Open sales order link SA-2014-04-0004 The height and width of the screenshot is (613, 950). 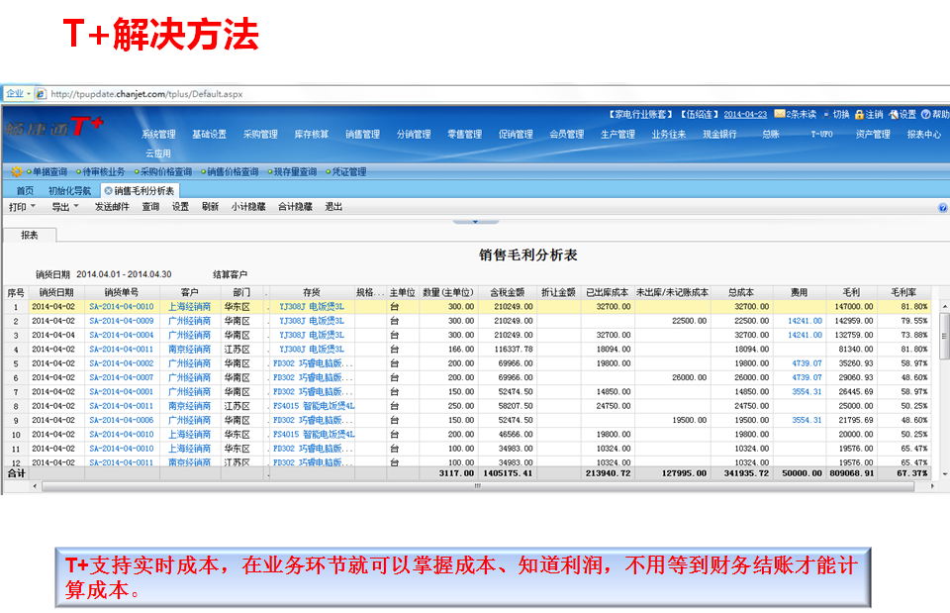point(122,335)
